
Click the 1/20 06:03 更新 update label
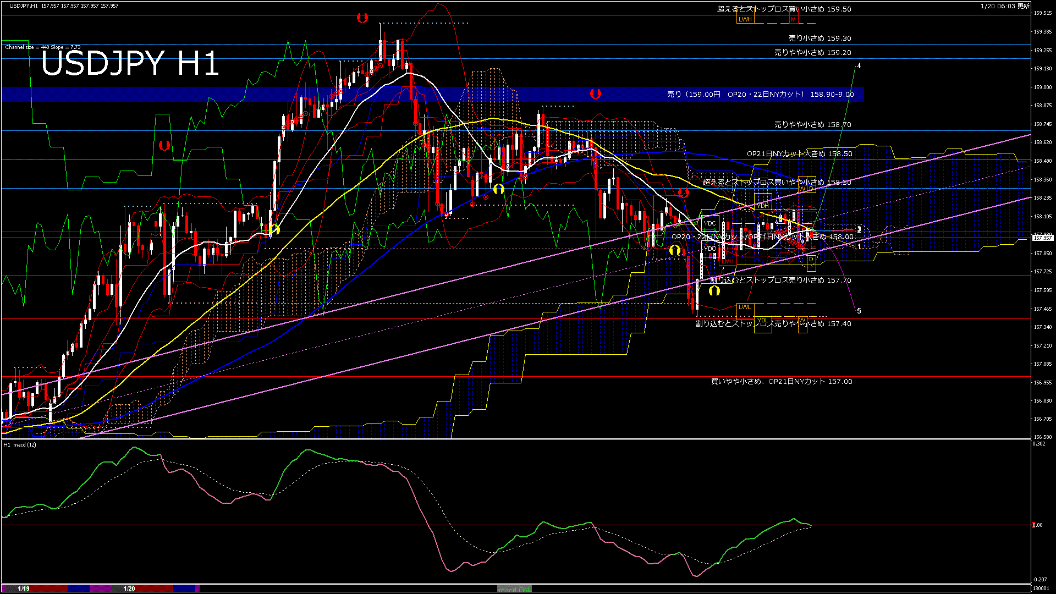[x=1004, y=6]
